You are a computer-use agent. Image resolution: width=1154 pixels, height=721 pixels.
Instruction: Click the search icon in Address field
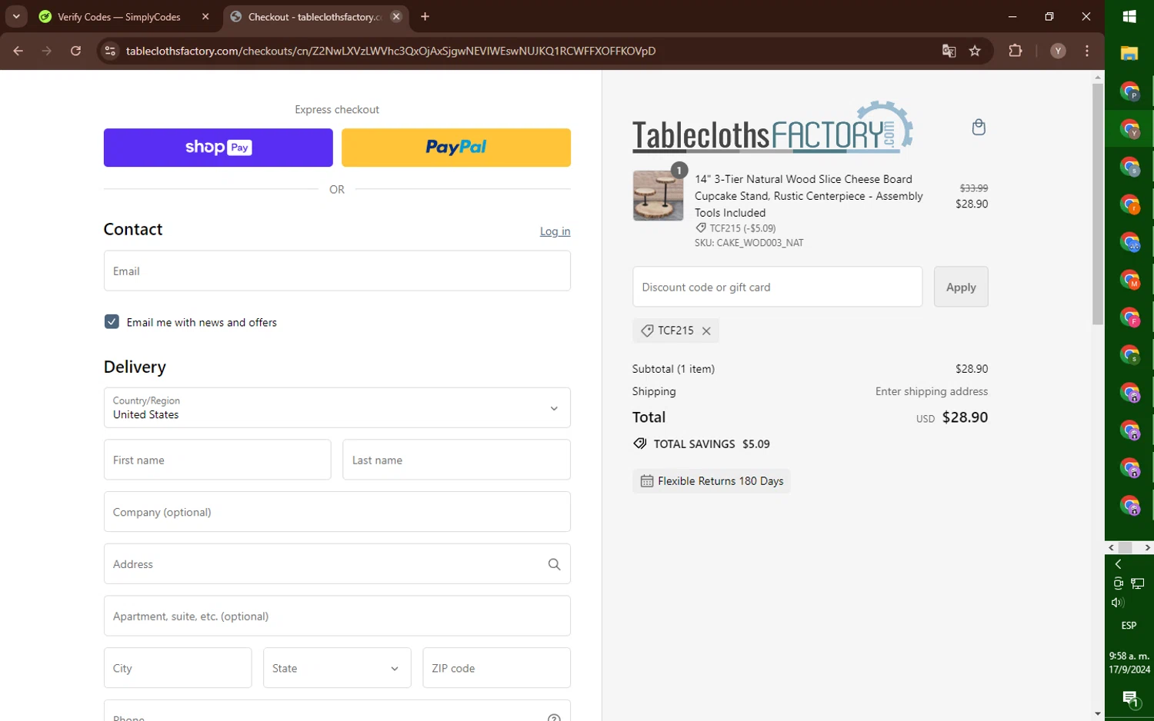point(554,564)
